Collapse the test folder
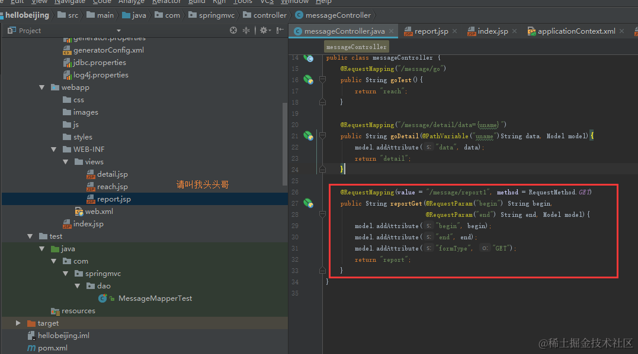This screenshot has height=354, width=638. coord(30,236)
